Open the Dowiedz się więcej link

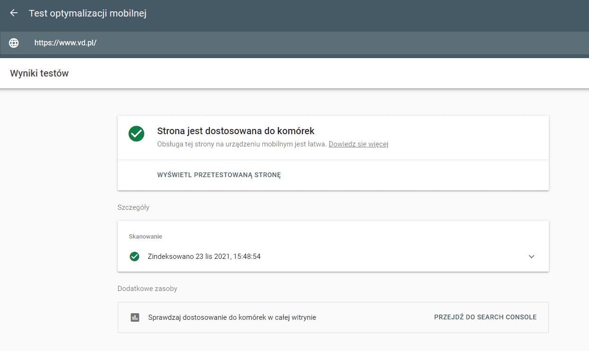[x=359, y=144]
